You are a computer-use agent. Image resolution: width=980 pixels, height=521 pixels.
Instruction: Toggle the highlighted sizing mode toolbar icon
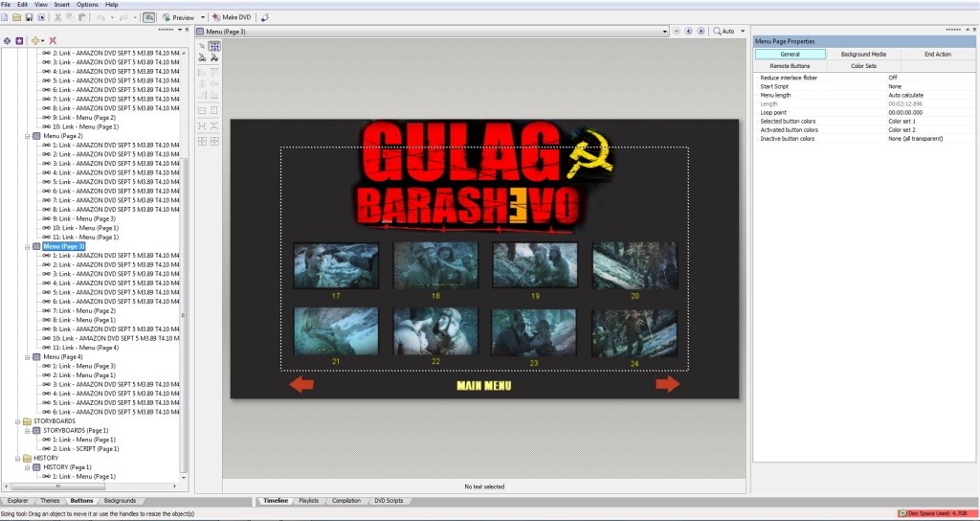pyautogui.click(x=148, y=17)
